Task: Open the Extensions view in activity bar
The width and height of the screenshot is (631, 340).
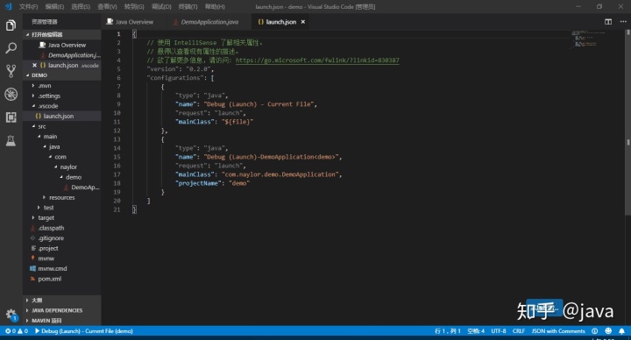Action: click(x=11, y=117)
